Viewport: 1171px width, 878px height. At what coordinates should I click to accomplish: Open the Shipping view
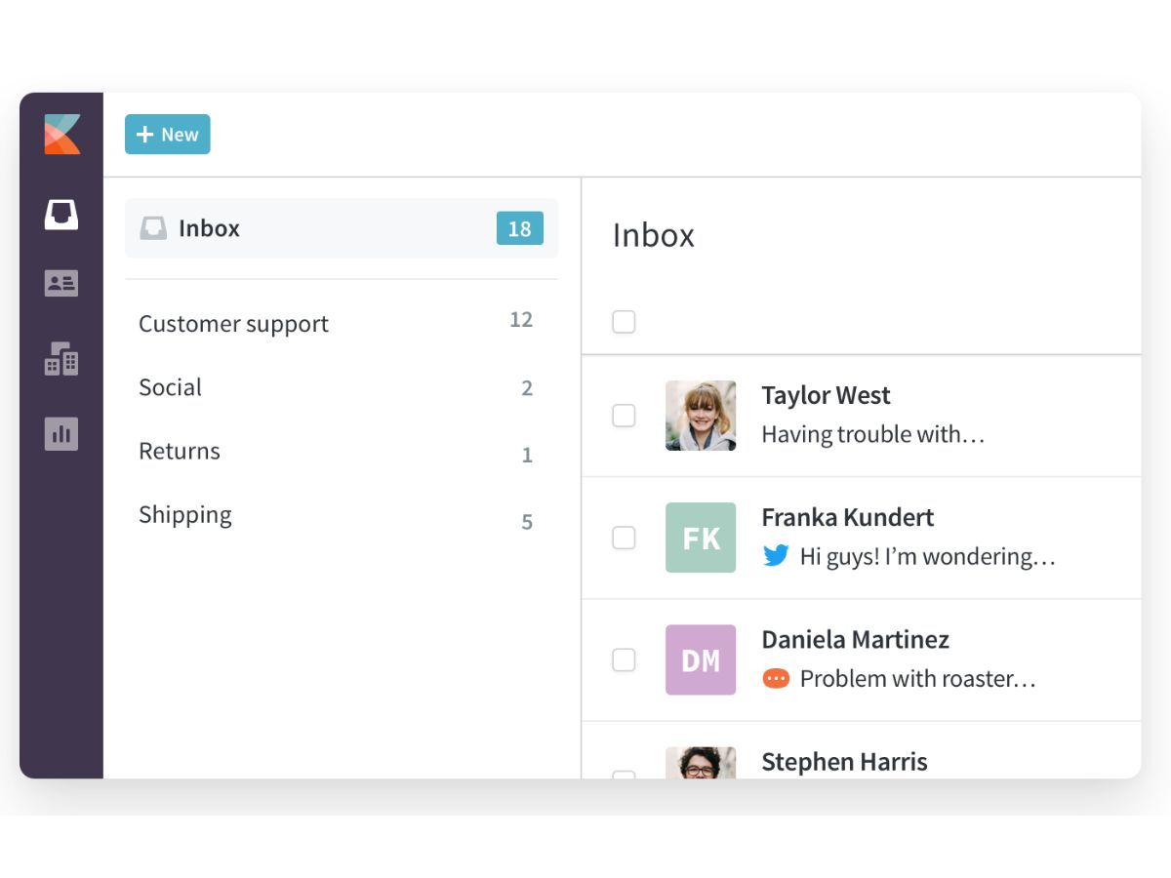185,515
